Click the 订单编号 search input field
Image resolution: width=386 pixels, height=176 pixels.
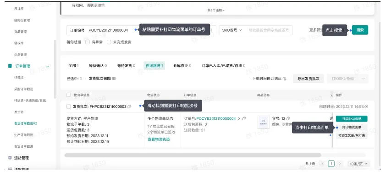[141, 30]
